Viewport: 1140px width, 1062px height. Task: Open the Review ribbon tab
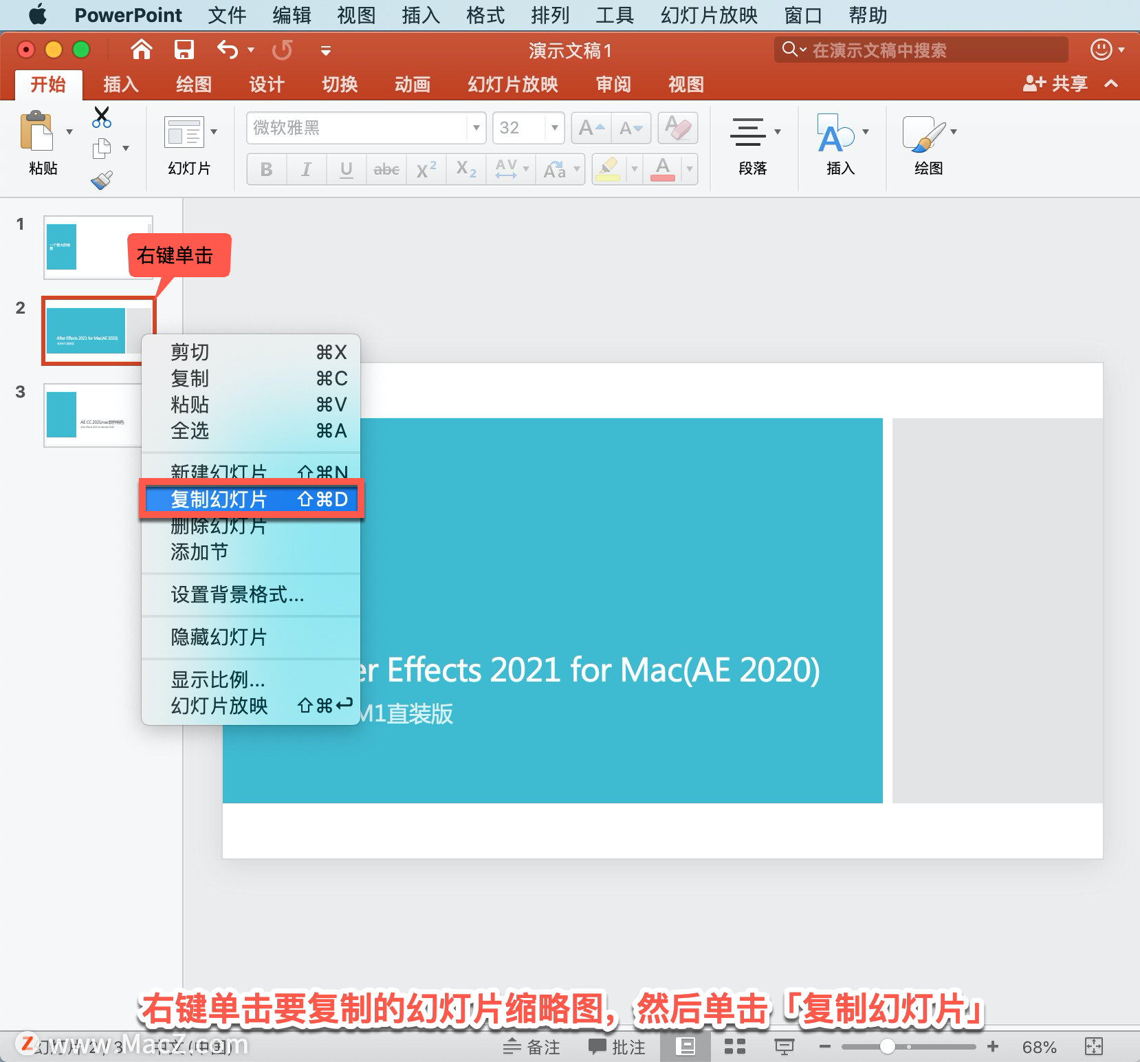coord(613,85)
